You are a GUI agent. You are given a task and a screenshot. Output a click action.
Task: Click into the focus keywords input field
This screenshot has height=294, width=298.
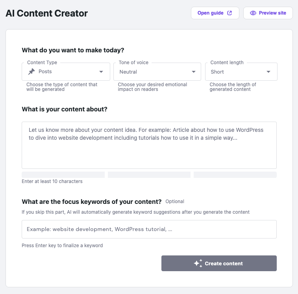point(149,229)
